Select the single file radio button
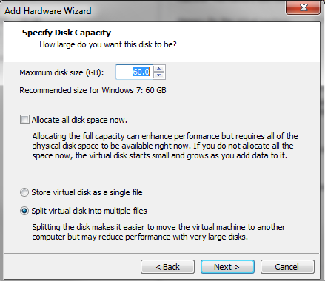The height and width of the screenshot is (281, 325). [x=24, y=192]
